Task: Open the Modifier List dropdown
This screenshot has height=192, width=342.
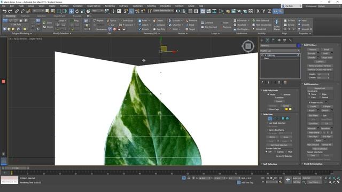Action: tap(280, 51)
